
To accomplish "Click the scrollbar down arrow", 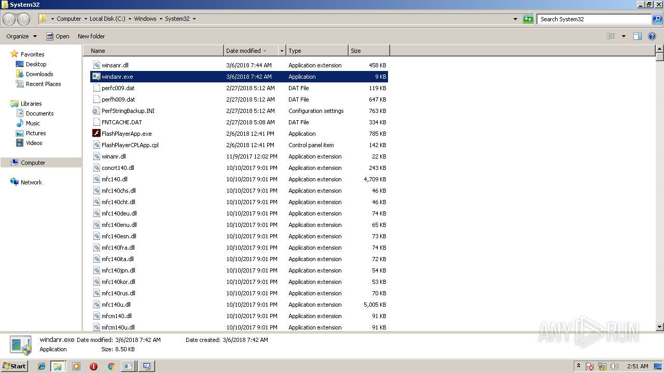I will click(660, 327).
